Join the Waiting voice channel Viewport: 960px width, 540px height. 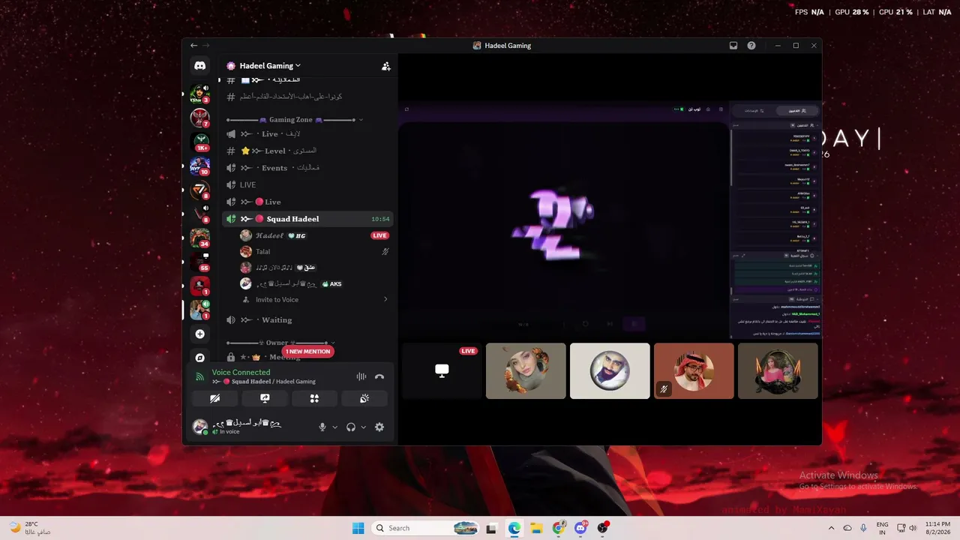click(308, 320)
